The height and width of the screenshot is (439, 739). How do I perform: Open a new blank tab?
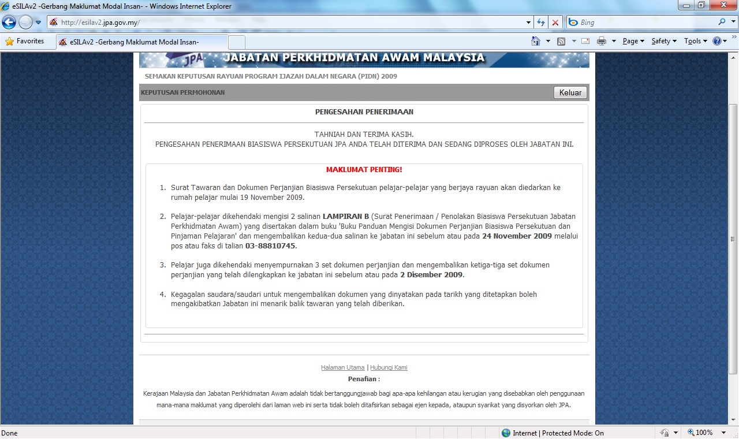[x=237, y=43]
